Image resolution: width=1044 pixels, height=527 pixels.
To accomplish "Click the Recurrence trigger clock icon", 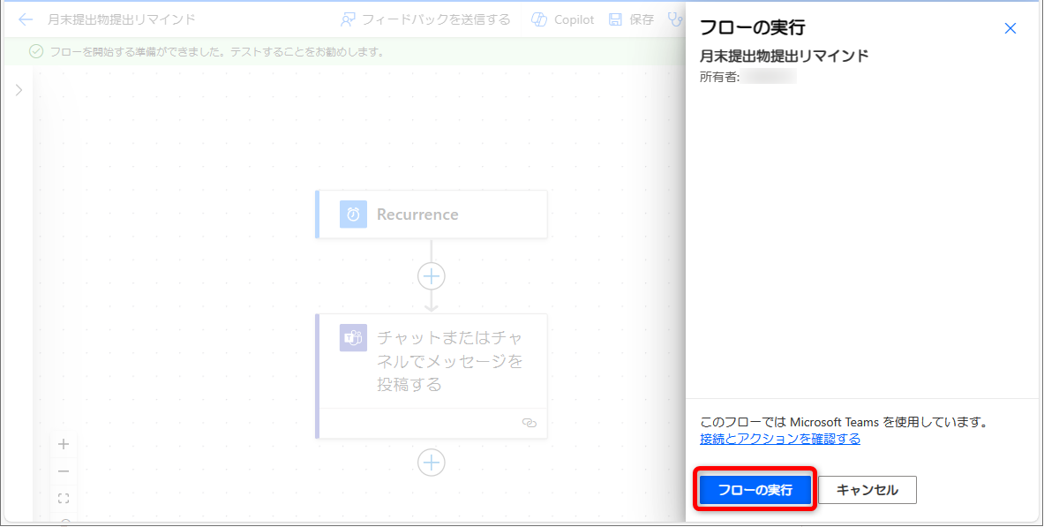I will click(353, 215).
